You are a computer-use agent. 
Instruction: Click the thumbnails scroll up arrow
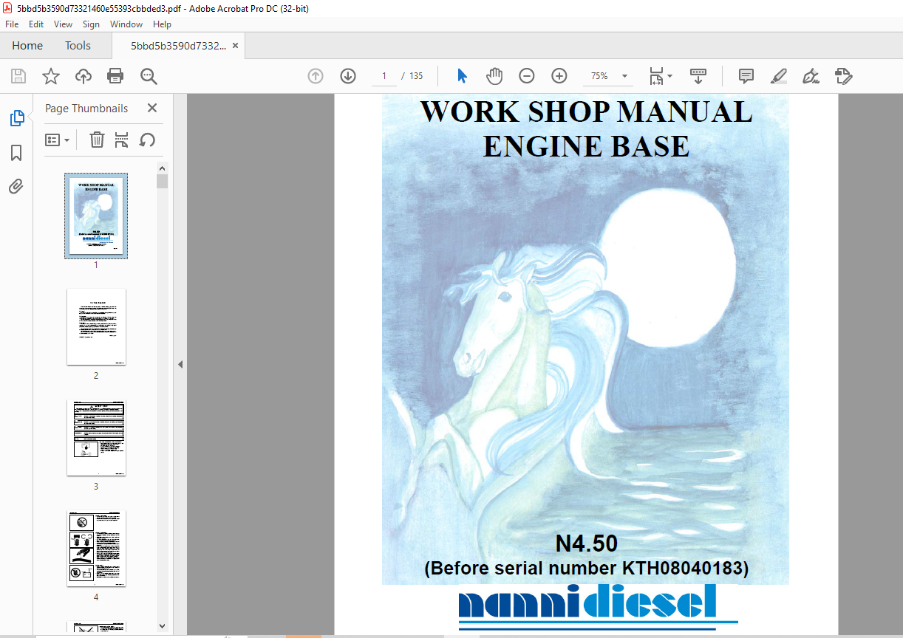point(163,168)
